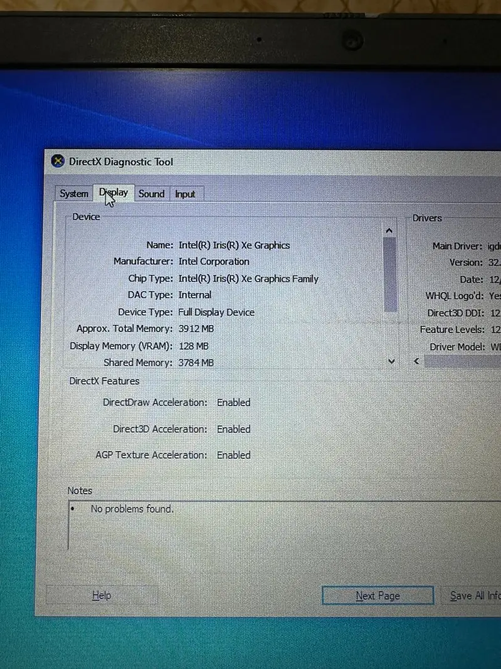Switch to the System tab
This screenshot has height=669, width=501.
tap(73, 193)
